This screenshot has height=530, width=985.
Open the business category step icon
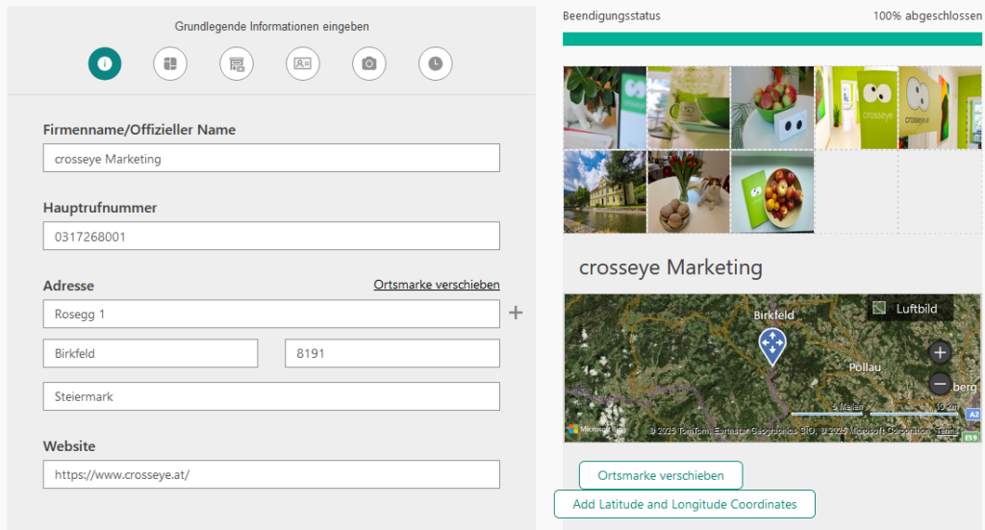click(x=170, y=63)
